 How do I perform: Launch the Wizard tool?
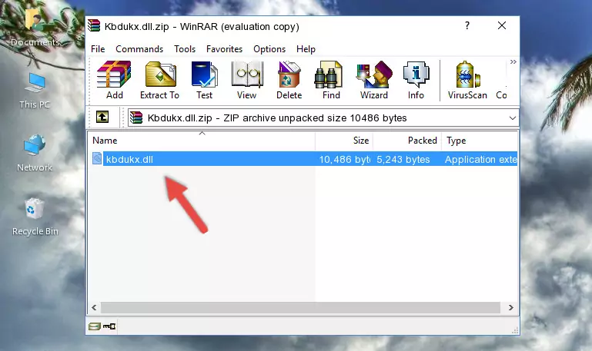point(374,80)
